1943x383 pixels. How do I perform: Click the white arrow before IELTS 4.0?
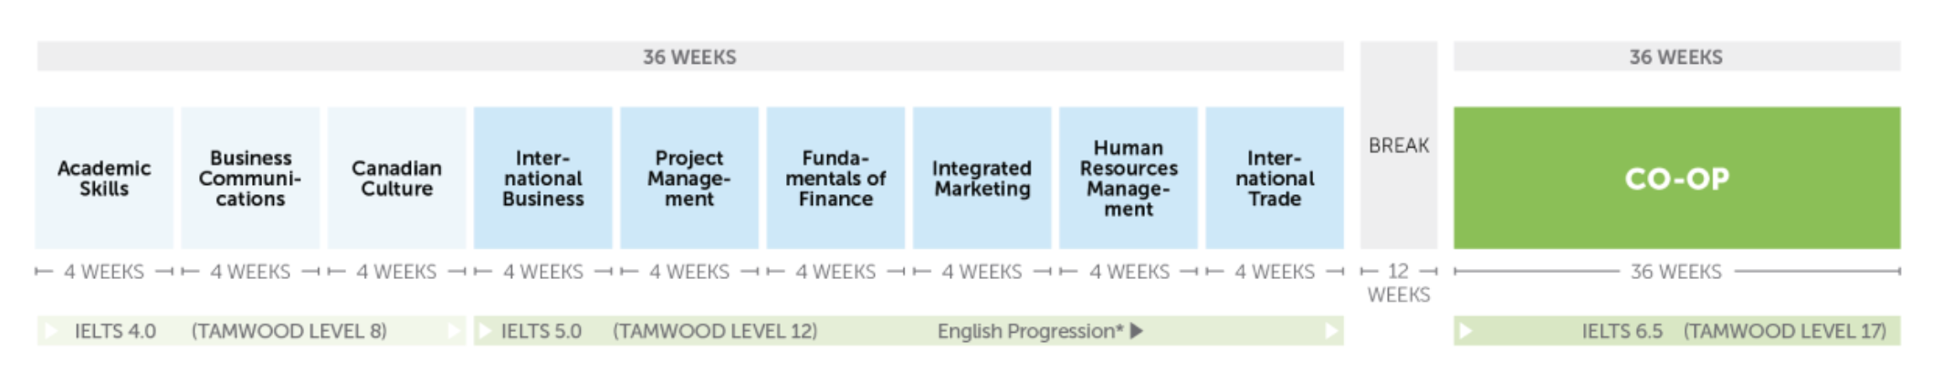pos(50,331)
